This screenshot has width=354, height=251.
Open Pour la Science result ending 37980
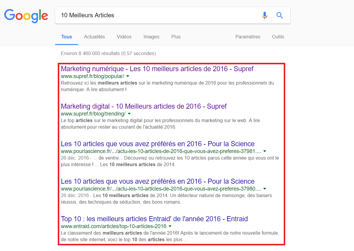pos(157,181)
